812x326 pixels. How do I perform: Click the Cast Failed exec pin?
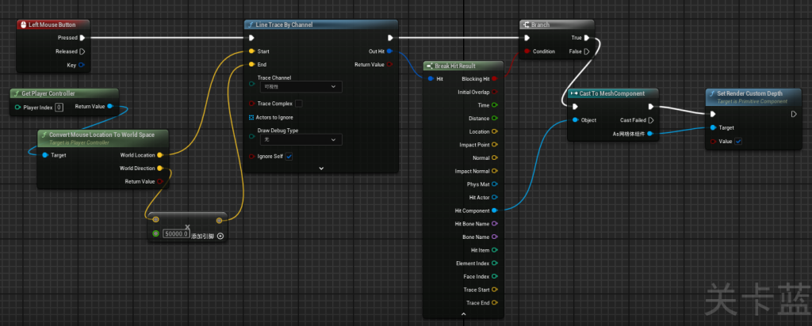651,120
